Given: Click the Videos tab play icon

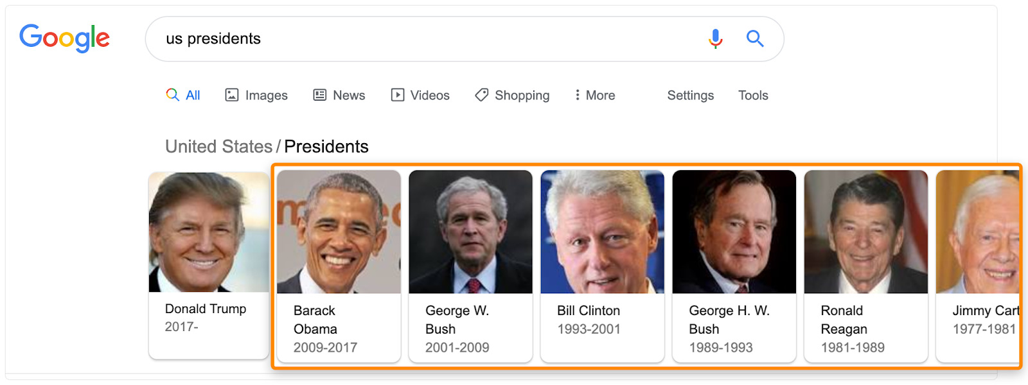Looking at the screenshot, I should (397, 94).
